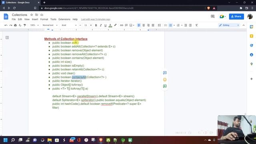Open the Arial font dropdown

pos(69,25)
